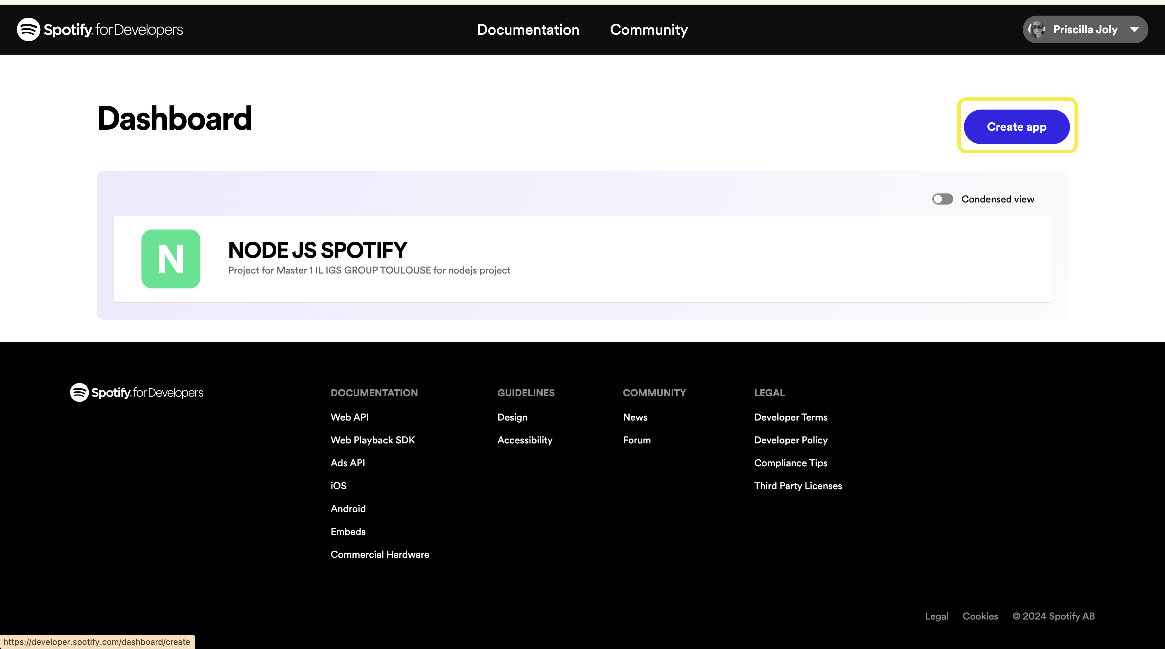
Task: Click the footer Spotify for Developers logo
Action: (137, 392)
